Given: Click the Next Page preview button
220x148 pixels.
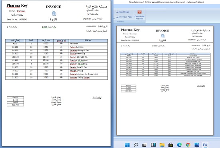Looking at the screenshot, I should pos(122,12).
